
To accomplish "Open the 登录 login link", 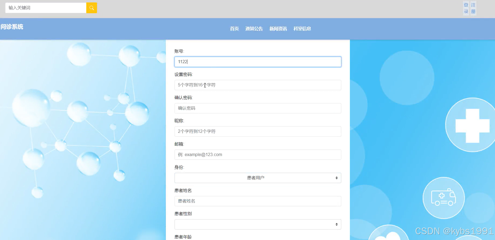I will click(466, 8).
